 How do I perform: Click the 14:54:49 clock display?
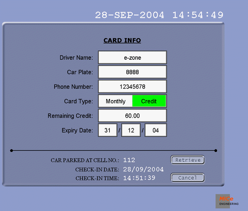(198, 15)
